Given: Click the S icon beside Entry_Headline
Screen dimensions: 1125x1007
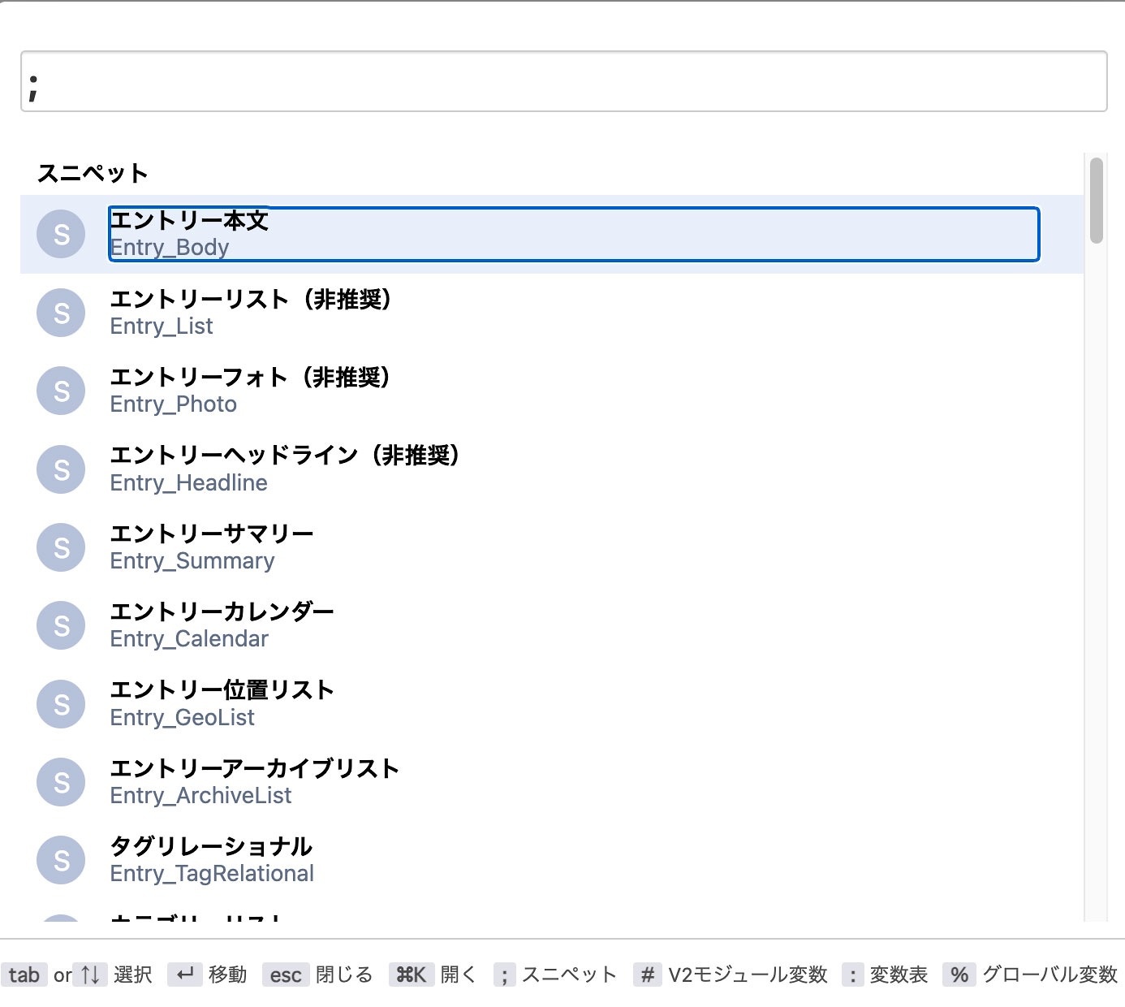Looking at the screenshot, I should coord(61,469).
